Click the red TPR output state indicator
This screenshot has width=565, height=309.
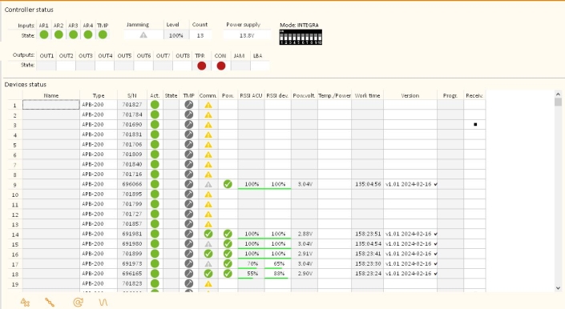(202, 66)
